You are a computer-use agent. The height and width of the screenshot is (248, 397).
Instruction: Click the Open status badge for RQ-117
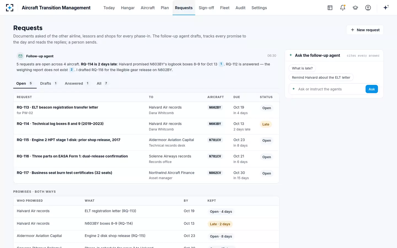click(x=267, y=173)
